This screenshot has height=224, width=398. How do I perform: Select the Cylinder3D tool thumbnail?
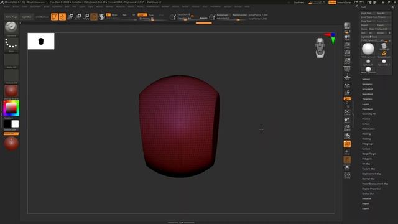click(x=384, y=46)
